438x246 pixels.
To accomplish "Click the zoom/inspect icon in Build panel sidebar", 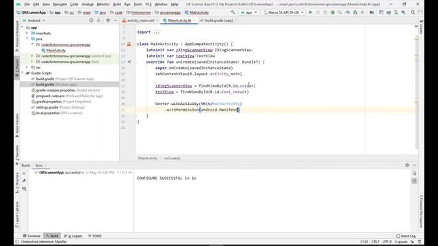I will pos(24,189).
